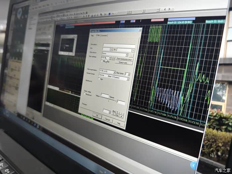Click the factor field before '* Eprom'
The image size is (232, 174).
[105, 95]
